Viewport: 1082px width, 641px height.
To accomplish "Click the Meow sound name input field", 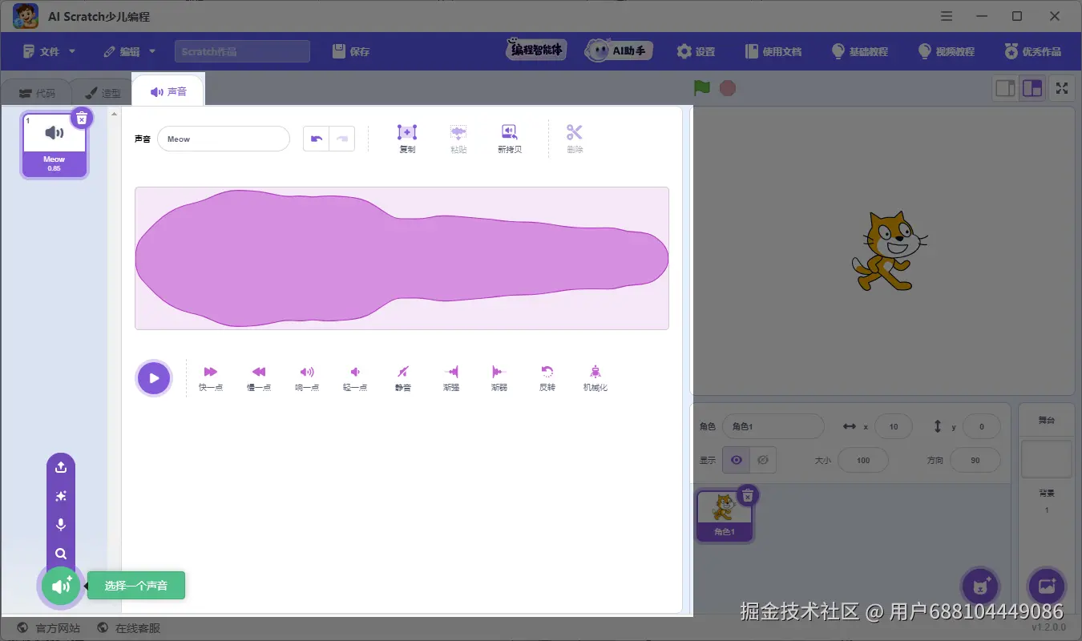I will pyautogui.click(x=224, y=138).
